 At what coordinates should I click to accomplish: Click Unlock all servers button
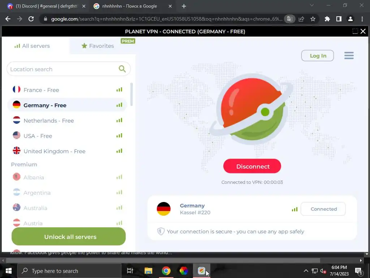click(69, 236)
